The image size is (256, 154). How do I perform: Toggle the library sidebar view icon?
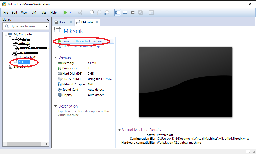(118, 13)
